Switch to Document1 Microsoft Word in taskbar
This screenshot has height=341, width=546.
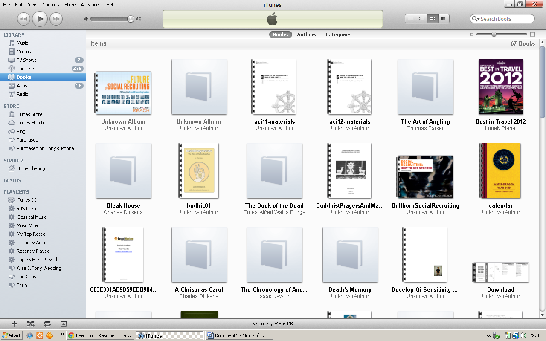(x=238, y=335)
